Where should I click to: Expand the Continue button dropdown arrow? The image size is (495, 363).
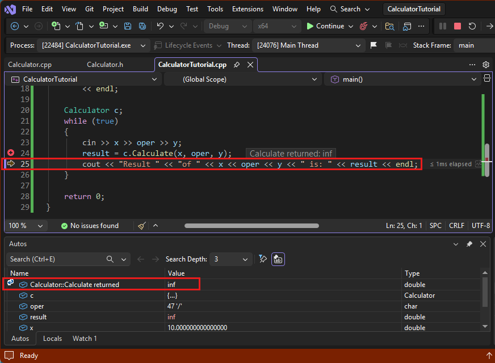point(351,27)
